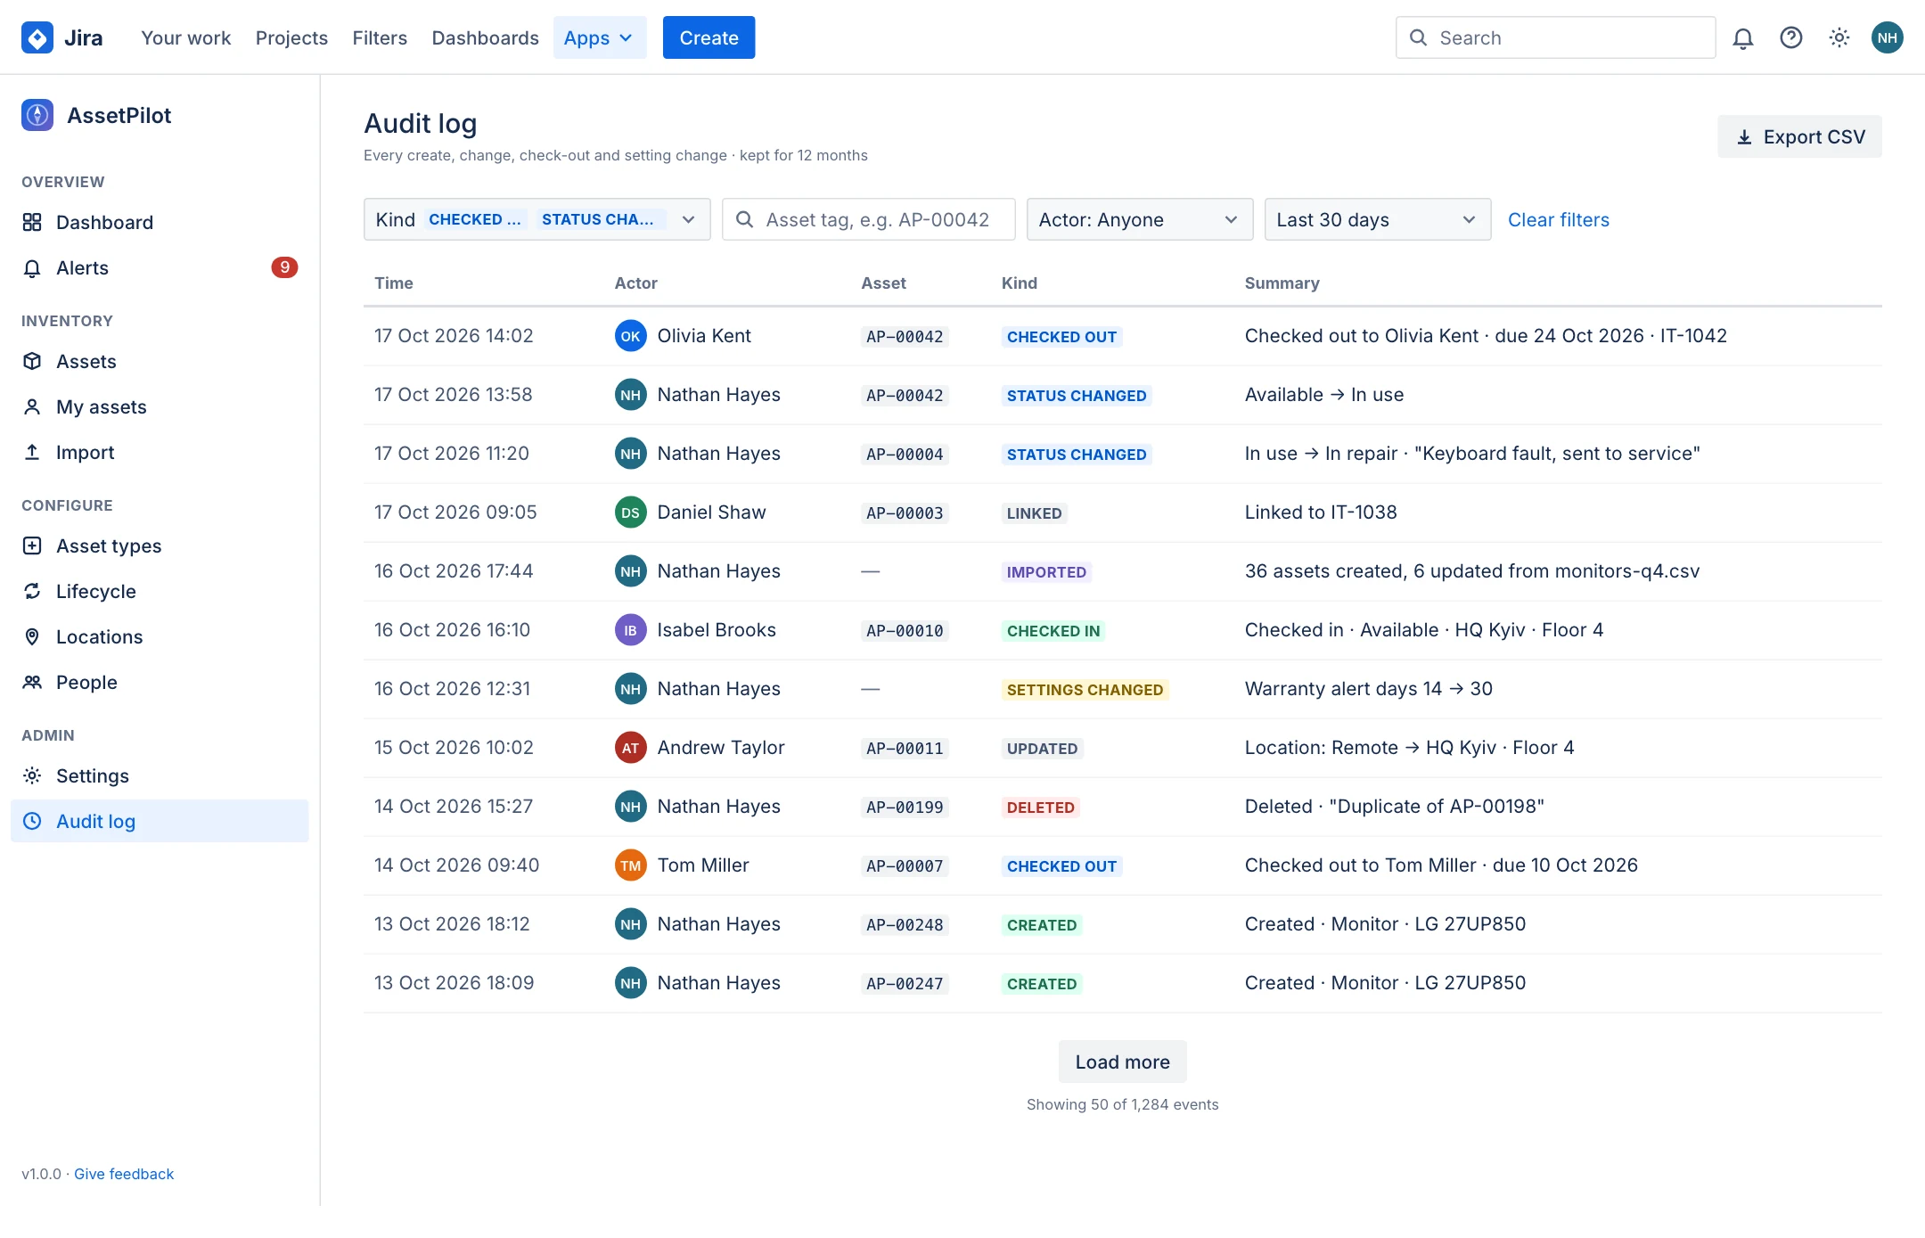Go to Assets in the sidebar
Screen dimensions: 1925x1238
(160, 361)
